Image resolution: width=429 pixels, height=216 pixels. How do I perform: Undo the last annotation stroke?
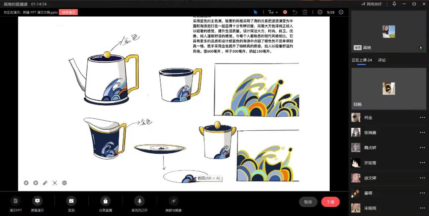295,12
